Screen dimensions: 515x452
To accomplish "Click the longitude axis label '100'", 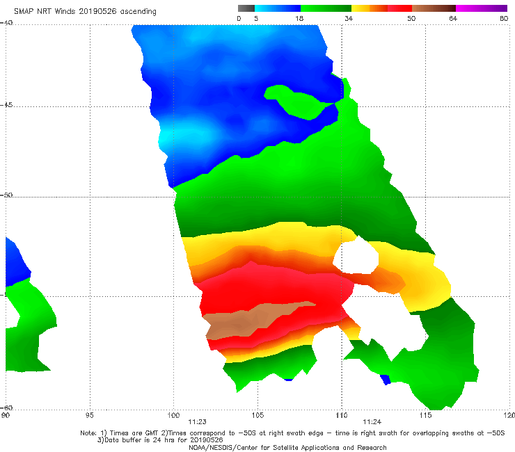I will pos(173,415).
